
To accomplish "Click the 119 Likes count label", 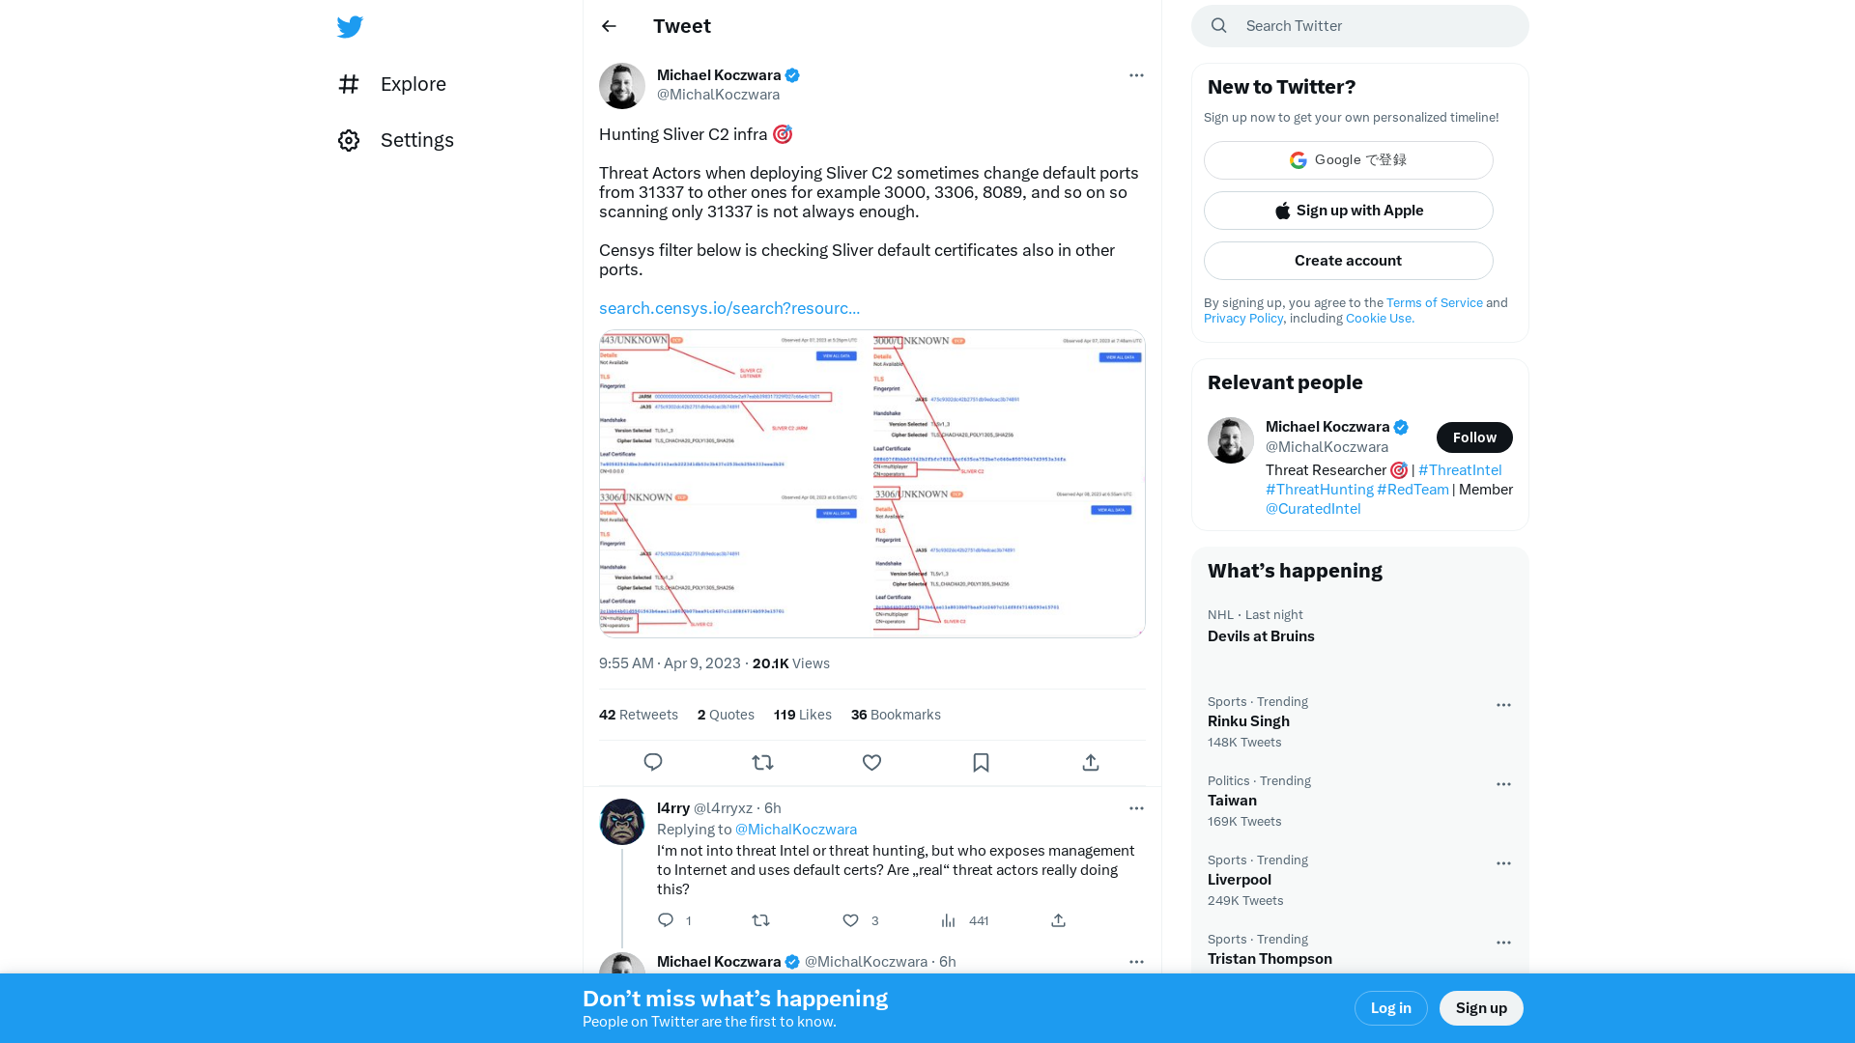I will 801,713.
